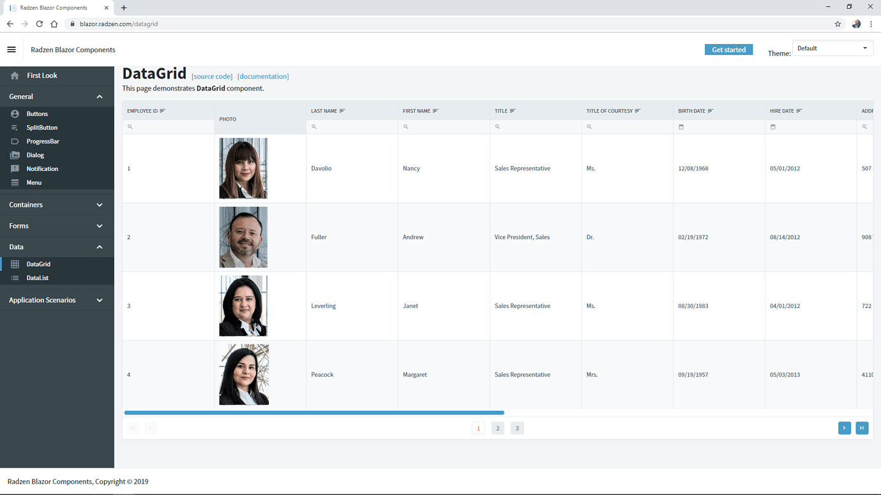The width and height of the screenshot is (881, 495).
Task: Click Andrew Fuller's photo
Action: pyautogui.click(x=243, y=237)
